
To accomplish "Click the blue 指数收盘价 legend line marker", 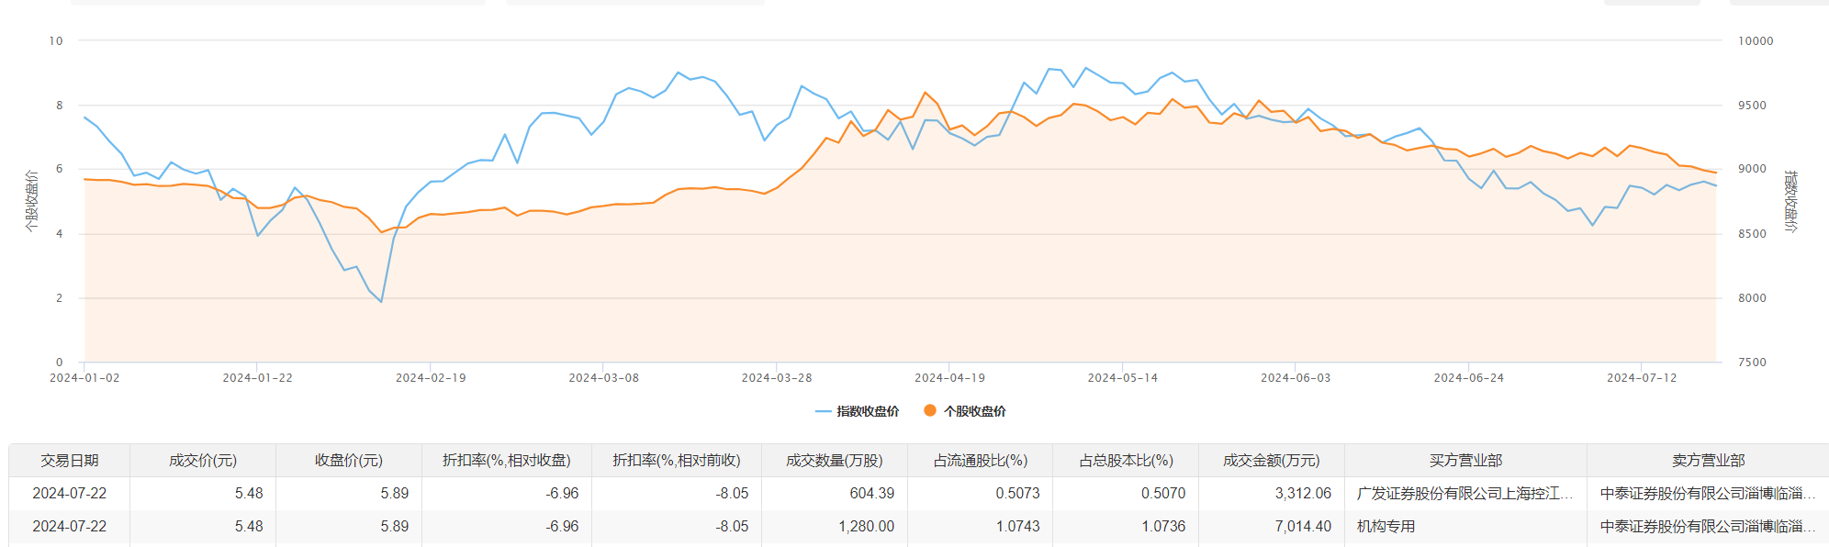I will point(823,411).
